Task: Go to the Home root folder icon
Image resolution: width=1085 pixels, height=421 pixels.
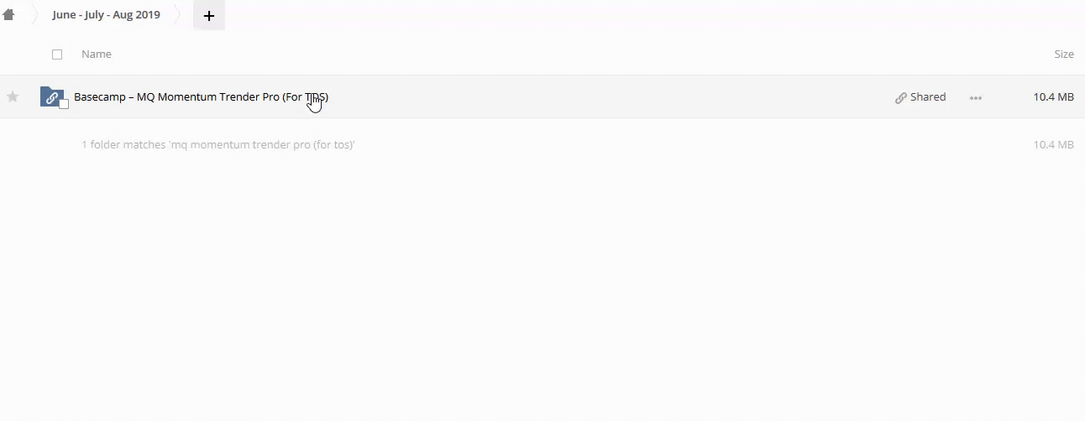Action: click(9, 14)
